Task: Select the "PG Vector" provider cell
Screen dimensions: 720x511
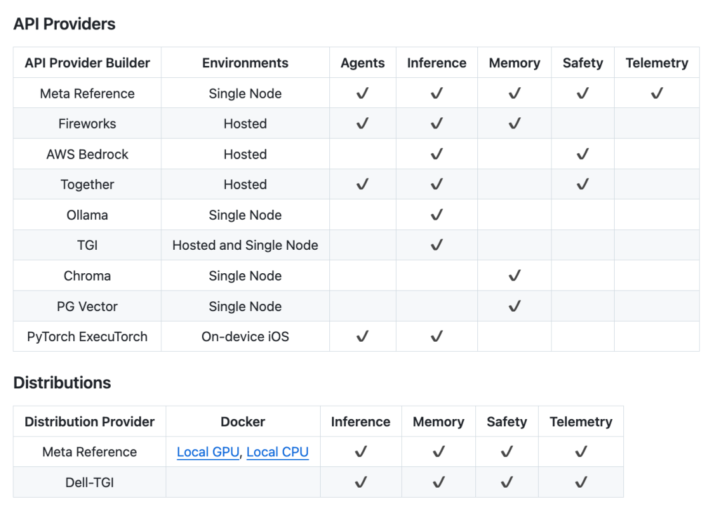Action: click(87, 306)
